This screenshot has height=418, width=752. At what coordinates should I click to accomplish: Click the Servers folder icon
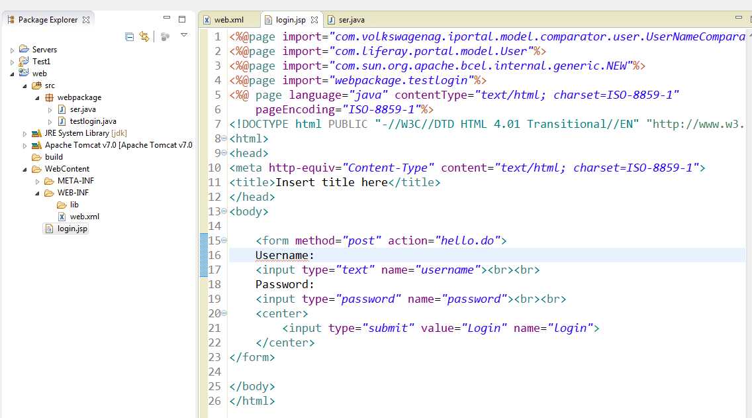coord(24,49)
